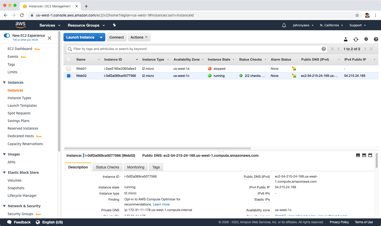Reload the browser page

22,15
